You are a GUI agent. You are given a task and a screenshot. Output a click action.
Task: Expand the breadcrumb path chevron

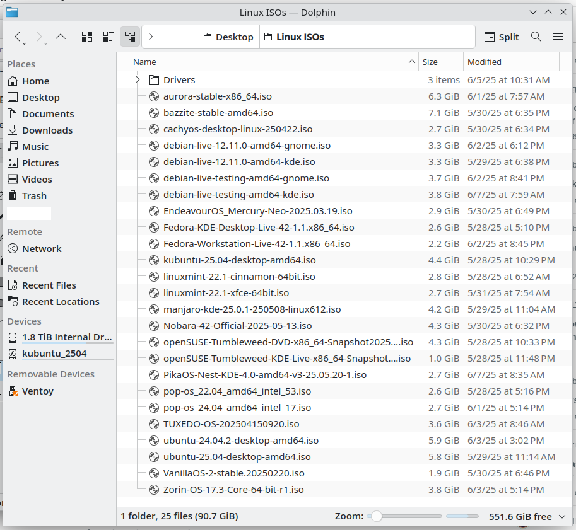(151, 37)
